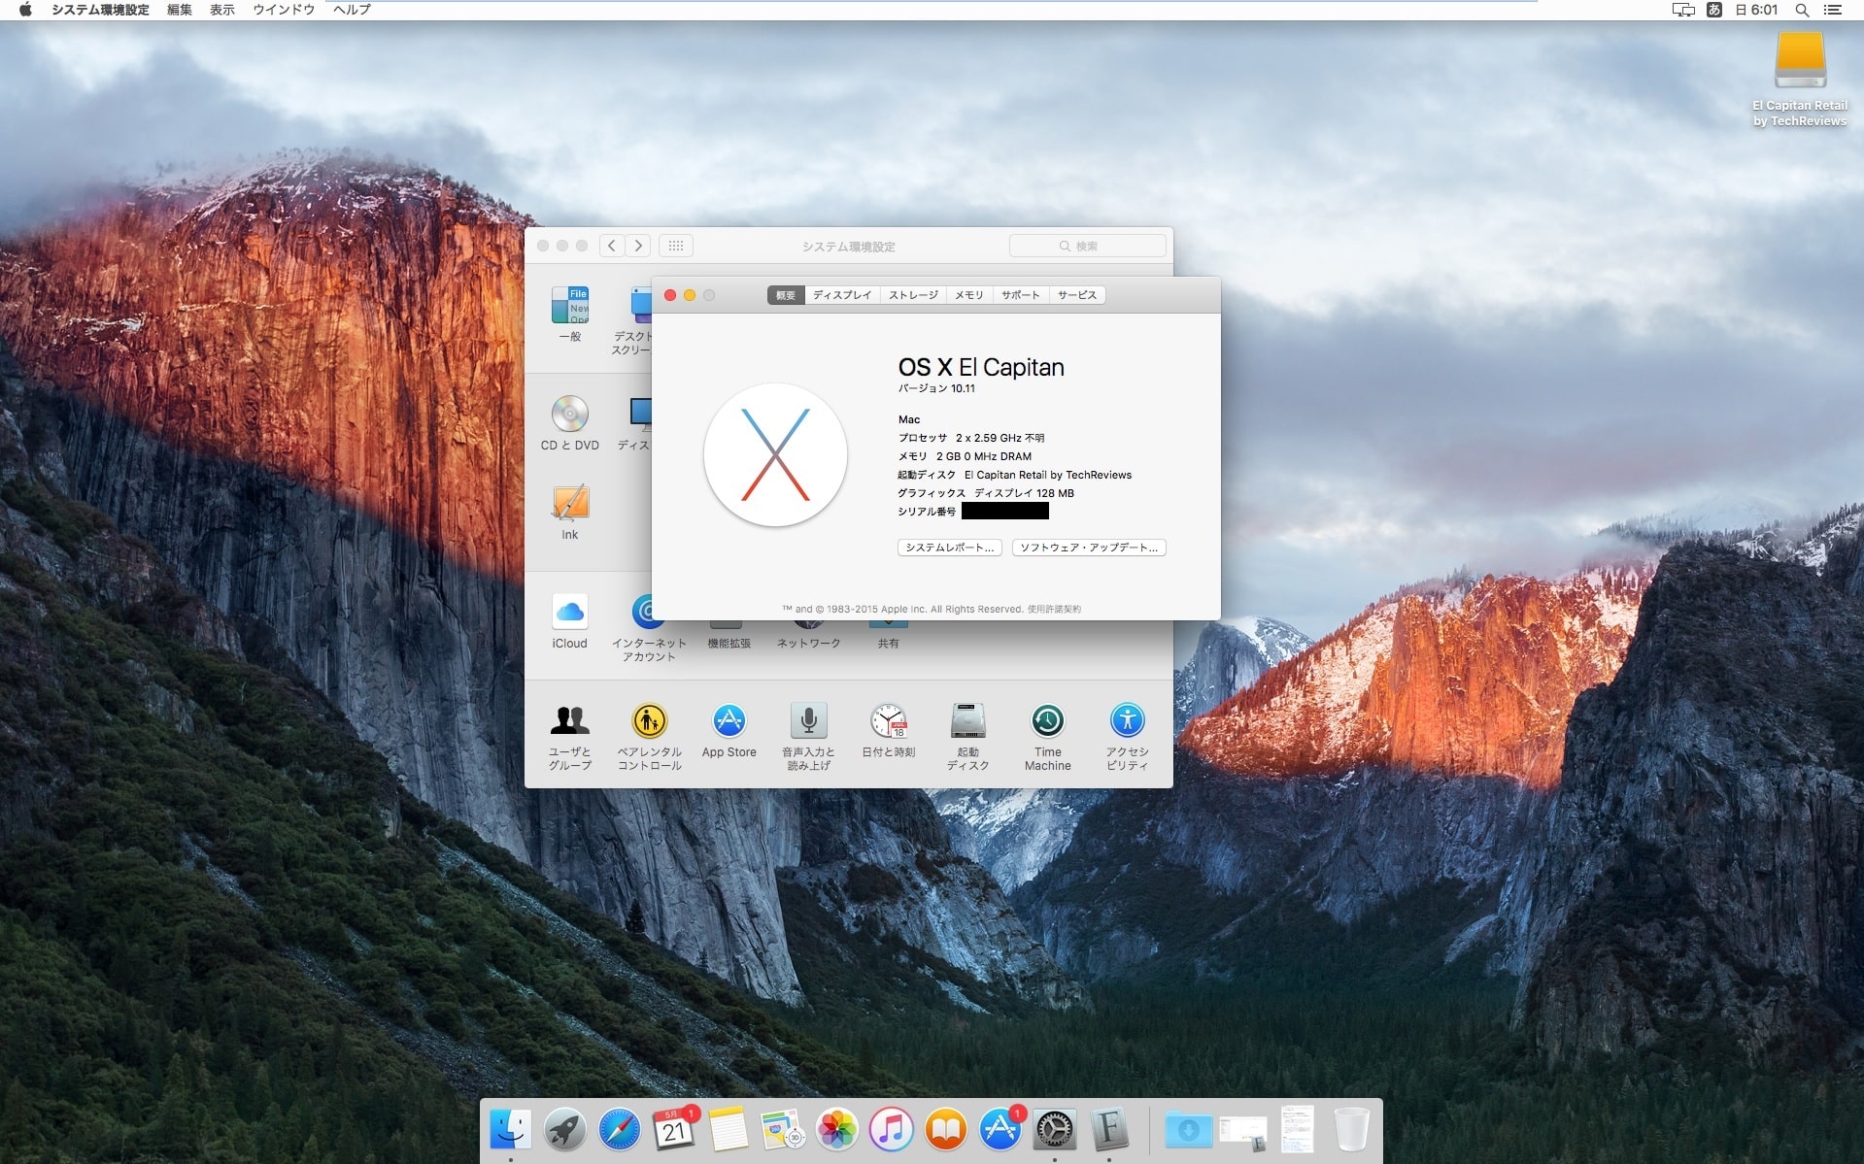Click the ソフトウェア・アップデート... button
The width and height of the screenshot is (1864, 1164).
click(x=1089, y=548)
